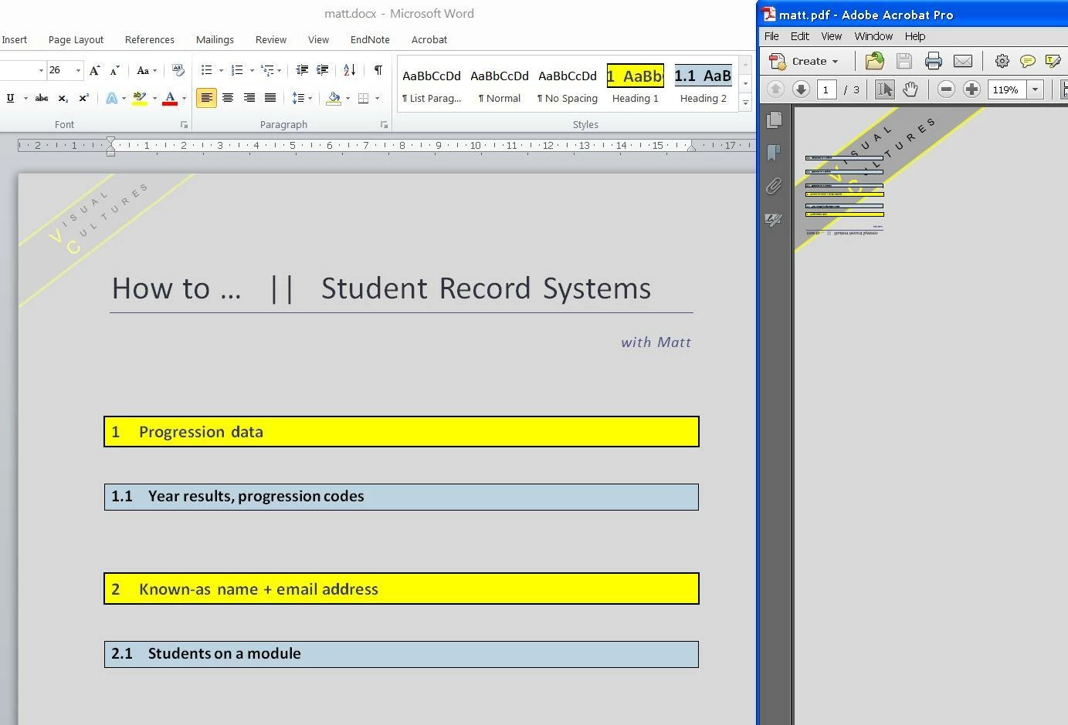The height and width of the screenshot is (725, 1068).
Task: Open the Page Layout ribbon tab
Action: [76, 39]
